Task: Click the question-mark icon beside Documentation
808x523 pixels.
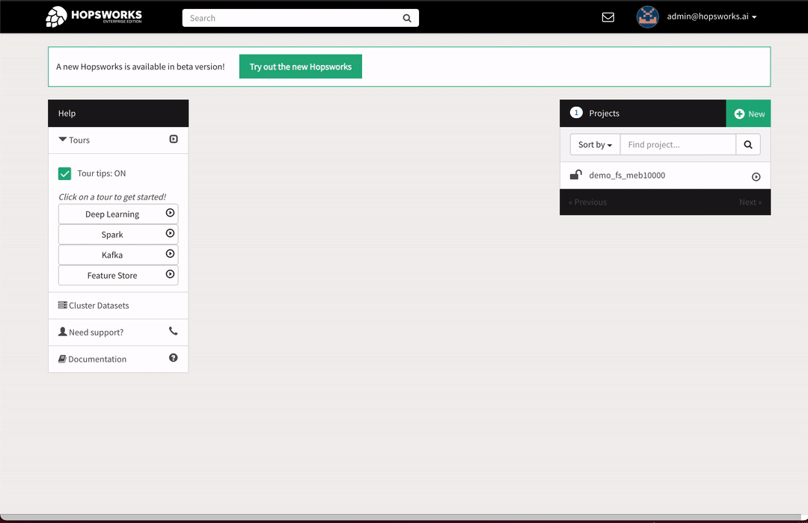Action: tap(173, 358)
